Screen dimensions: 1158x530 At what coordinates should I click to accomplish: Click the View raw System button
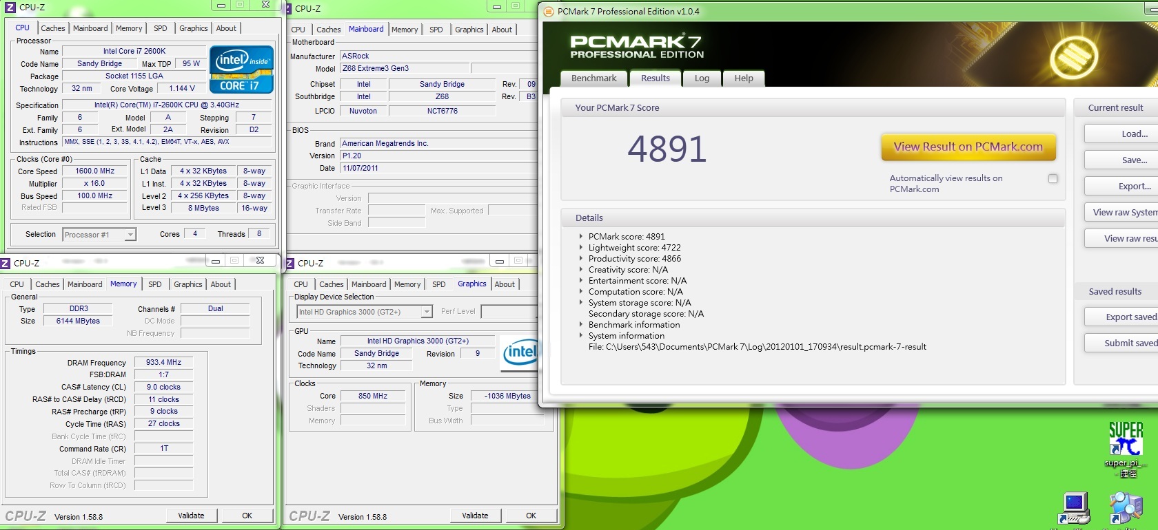tap(1121, 212)
